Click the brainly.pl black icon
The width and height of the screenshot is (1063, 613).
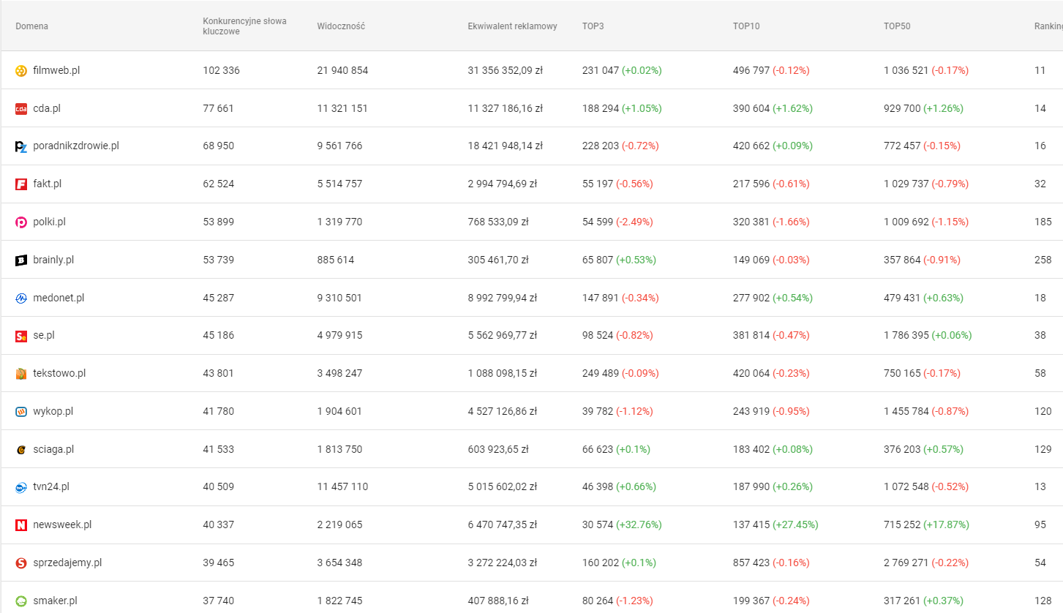(21, 260)
